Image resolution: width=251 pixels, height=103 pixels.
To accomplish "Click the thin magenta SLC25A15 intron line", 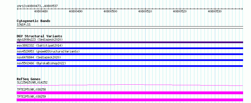I will tap(130, 85).
